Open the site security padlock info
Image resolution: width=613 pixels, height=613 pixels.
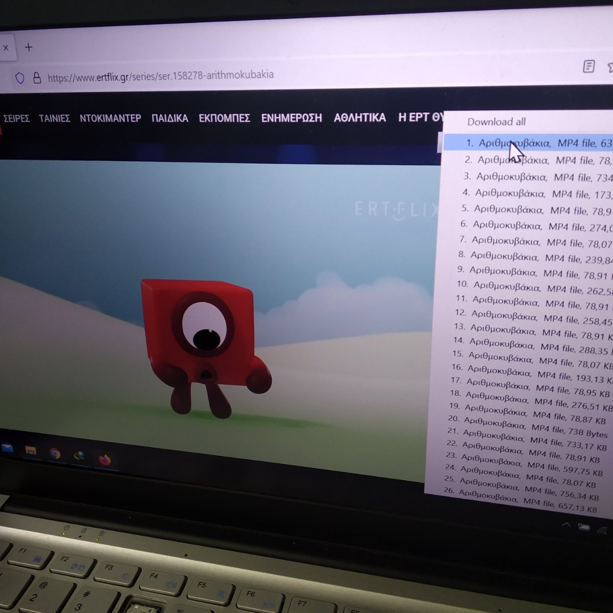(36, 78)
